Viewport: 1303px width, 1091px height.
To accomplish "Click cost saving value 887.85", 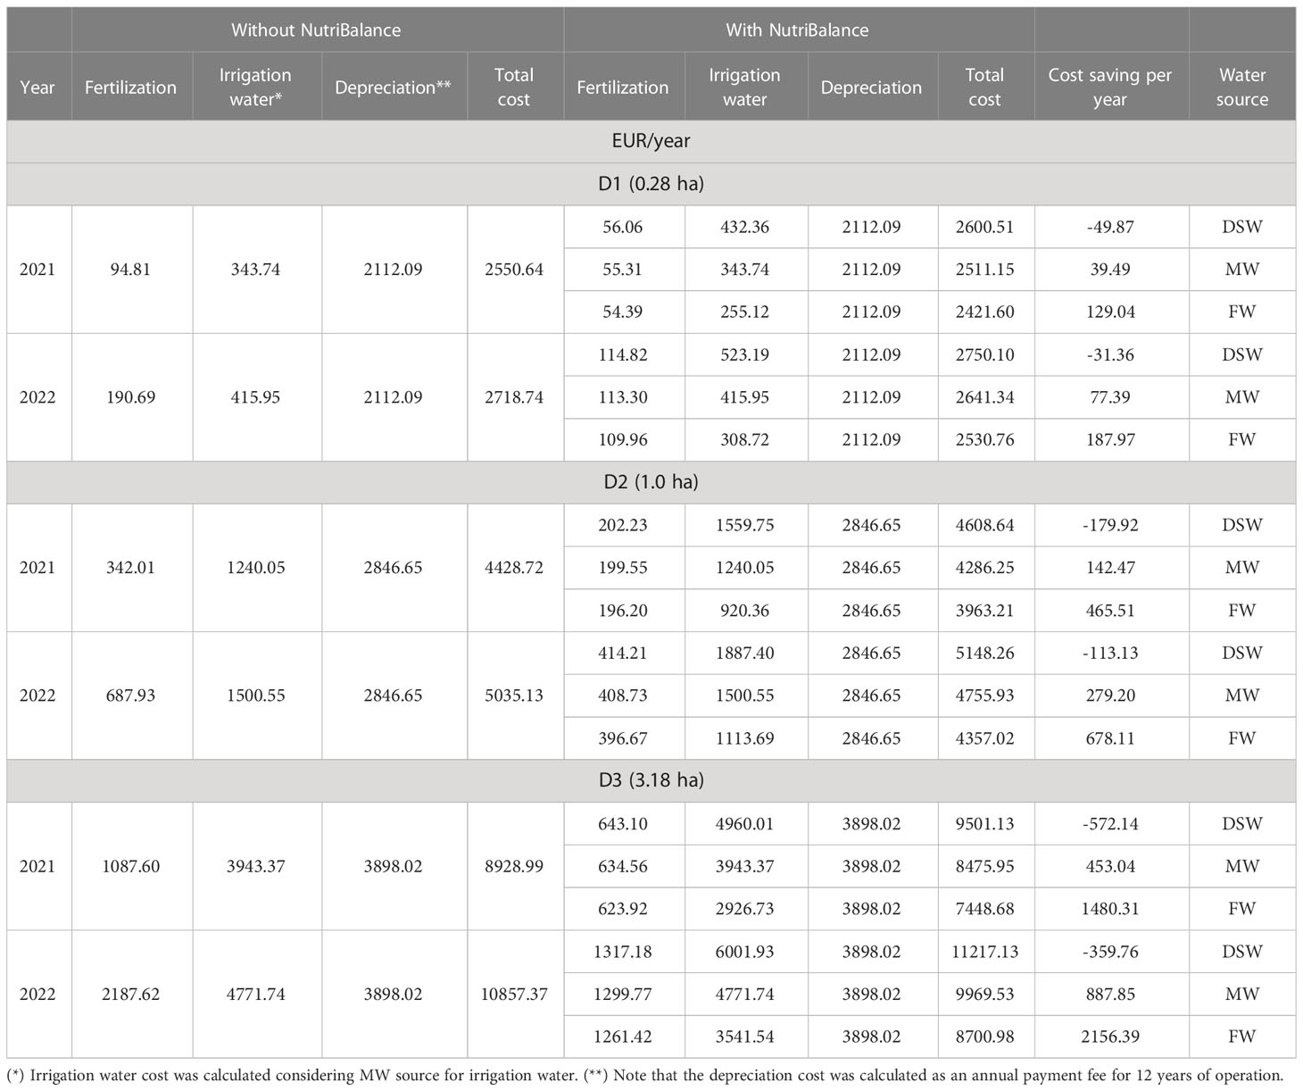I will [x=1110, y=995].
